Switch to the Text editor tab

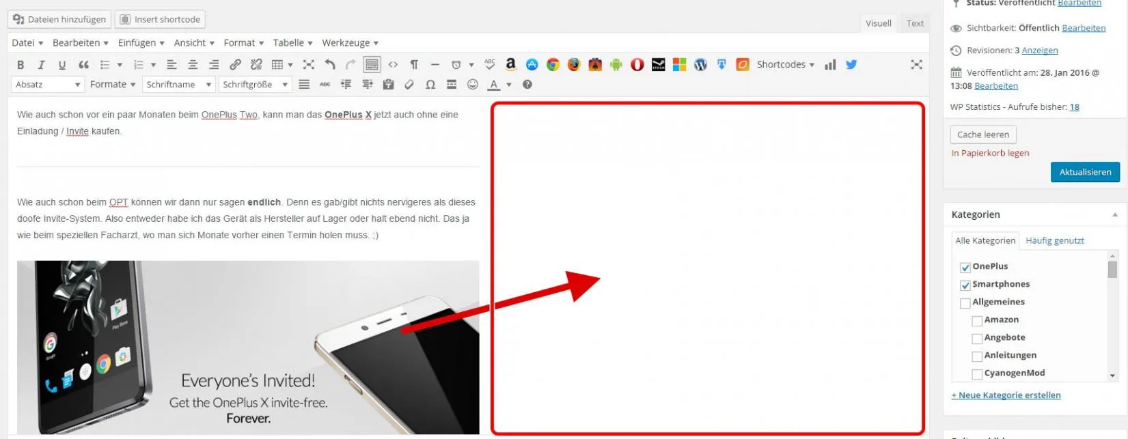[x=915, y=23]
